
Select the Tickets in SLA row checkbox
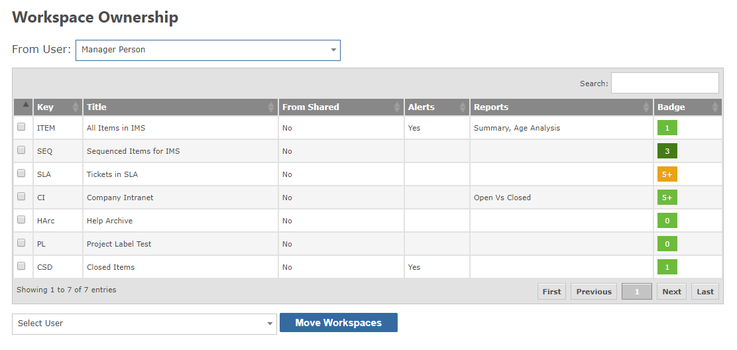coord(21,173)
